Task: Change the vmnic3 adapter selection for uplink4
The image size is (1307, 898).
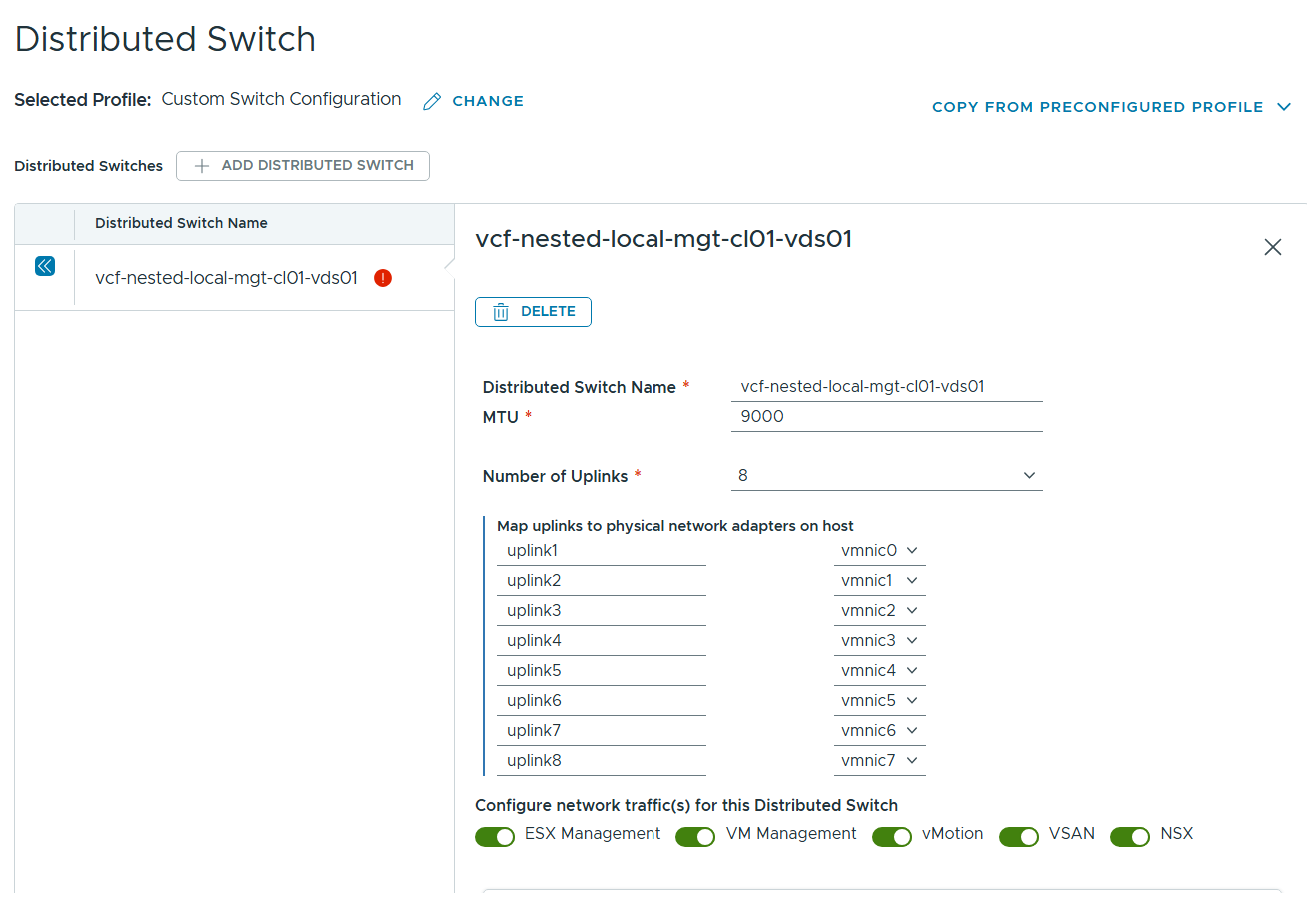Action: 879,640
